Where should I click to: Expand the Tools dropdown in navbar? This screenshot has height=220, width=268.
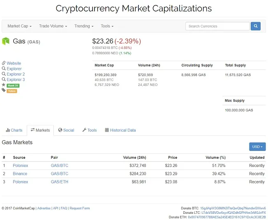pos(107,26)
